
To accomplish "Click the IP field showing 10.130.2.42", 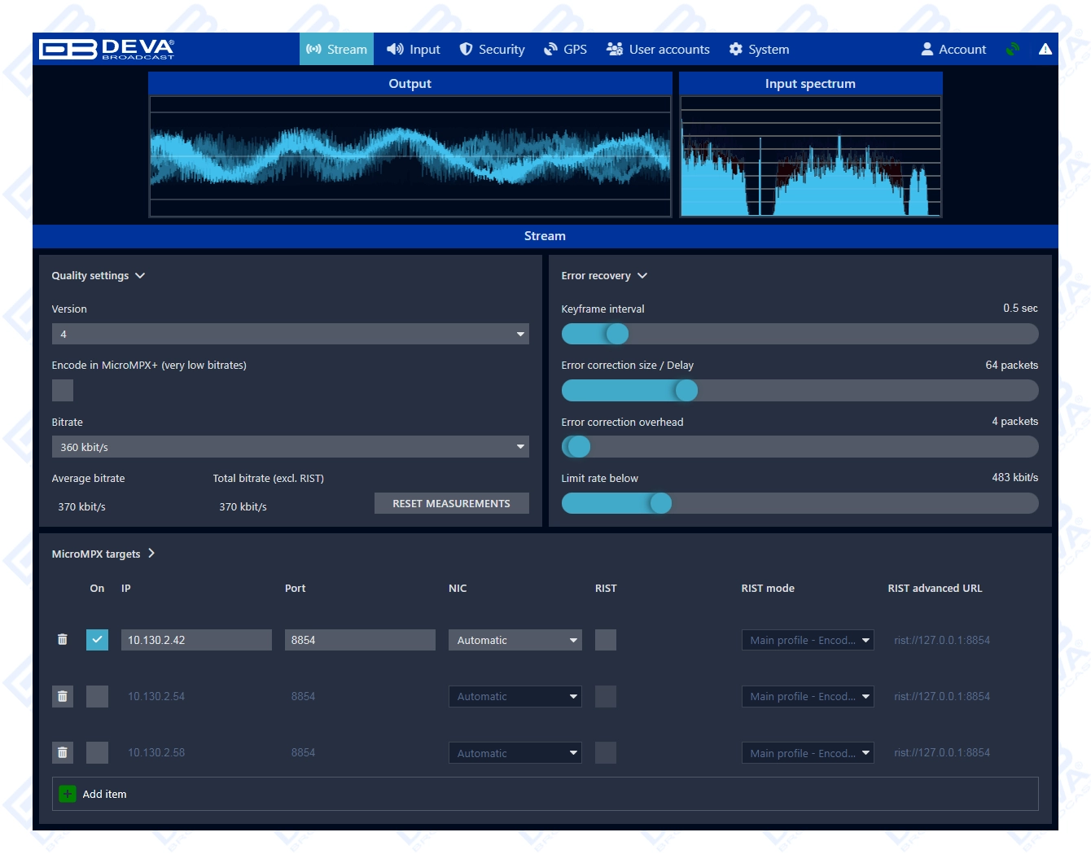I will click(195, 640).
